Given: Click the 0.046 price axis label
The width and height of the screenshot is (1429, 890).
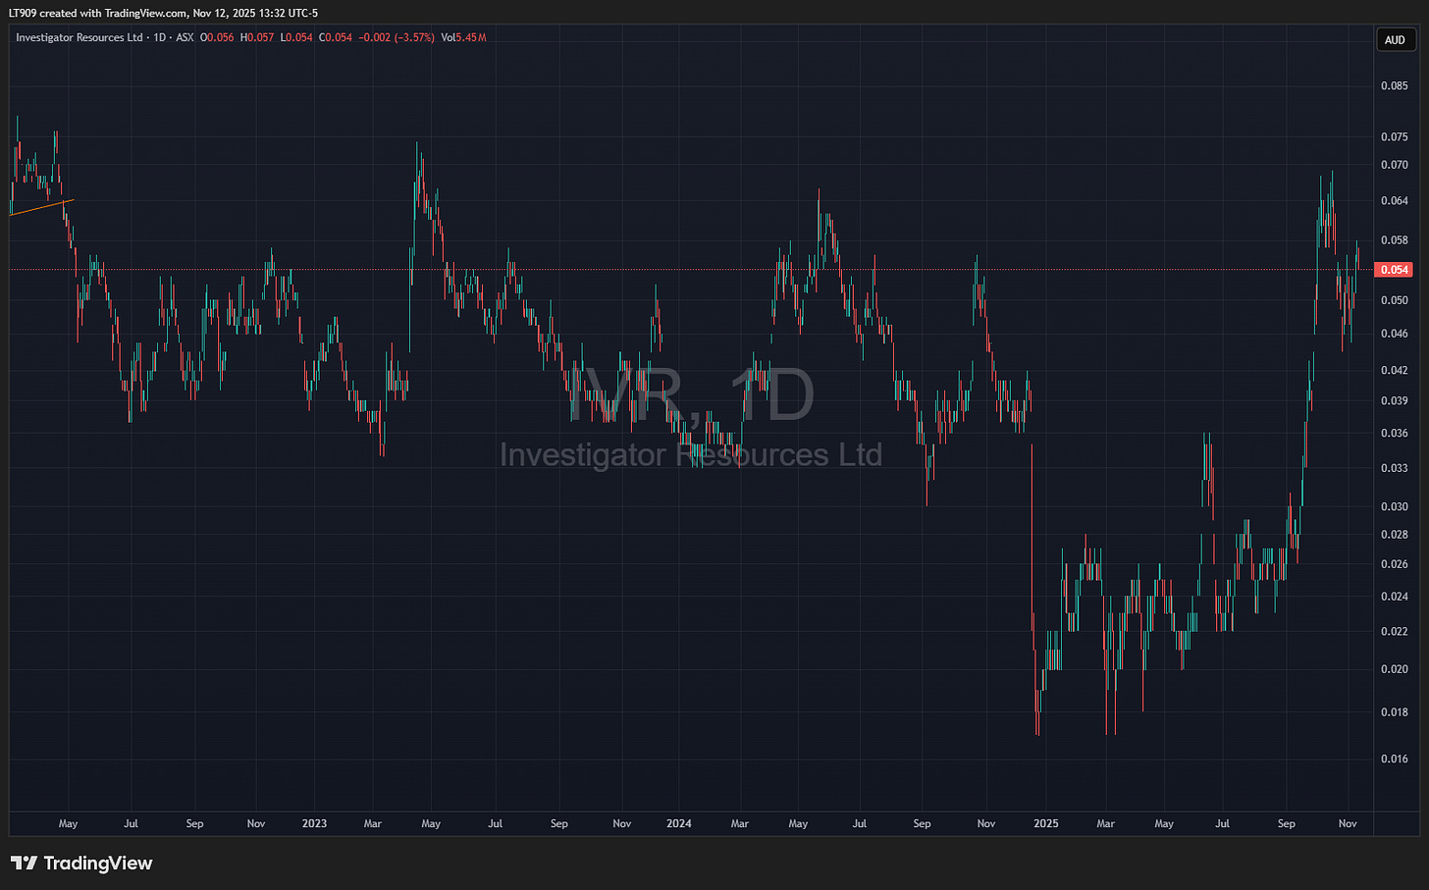Looking at the screenshot, I should coord(1394,334).
